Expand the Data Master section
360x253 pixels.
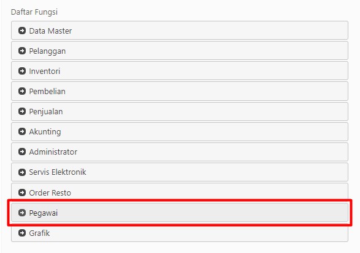tap(180, 31)
